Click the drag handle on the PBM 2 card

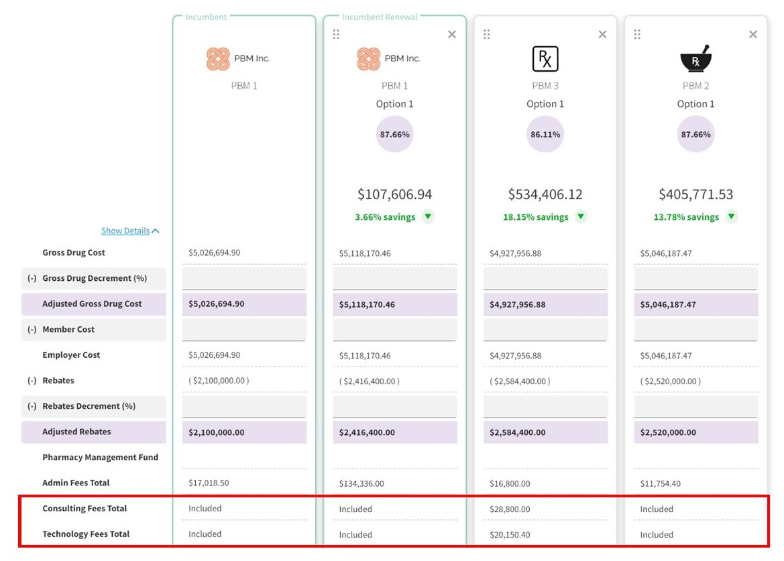[637, 34]
